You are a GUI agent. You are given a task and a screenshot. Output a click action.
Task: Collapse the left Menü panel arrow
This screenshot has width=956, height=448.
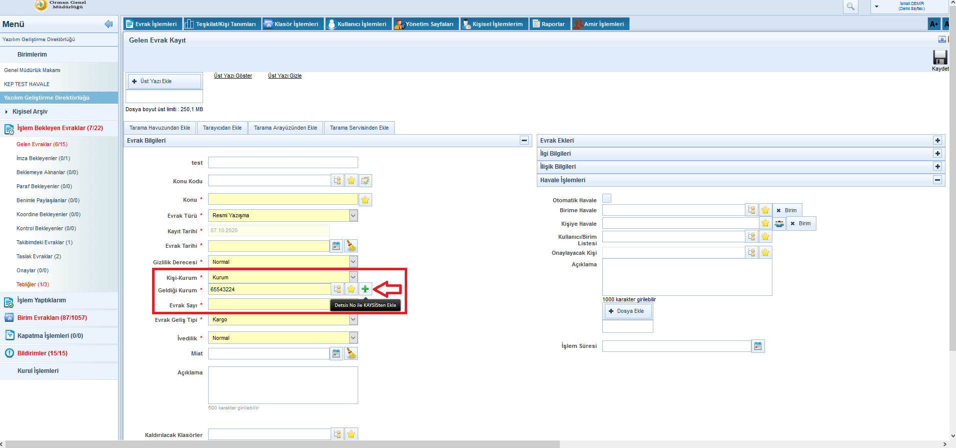point(108,24)
